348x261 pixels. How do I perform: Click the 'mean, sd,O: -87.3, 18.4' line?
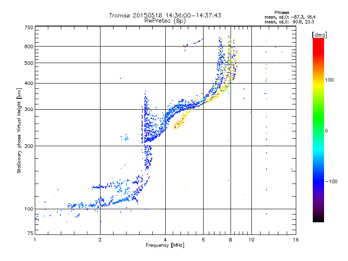(x=290, y=17)
